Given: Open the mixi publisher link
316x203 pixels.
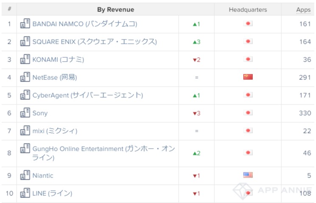Looking at the screenshot, I should 55,131.
